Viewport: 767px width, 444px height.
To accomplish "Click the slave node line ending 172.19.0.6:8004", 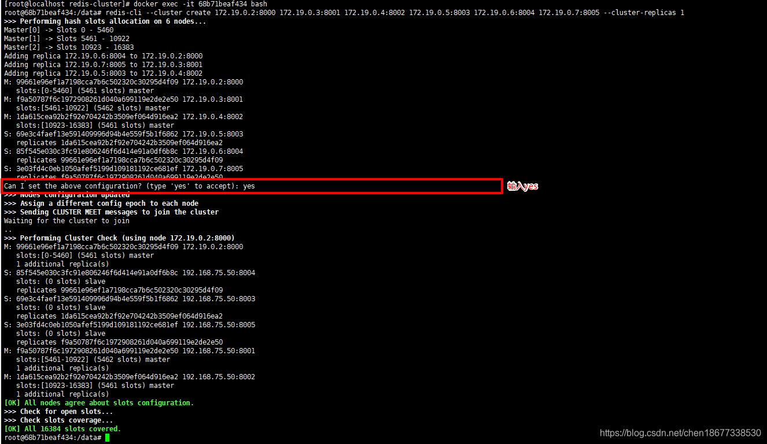I will [x=123, y=151].
